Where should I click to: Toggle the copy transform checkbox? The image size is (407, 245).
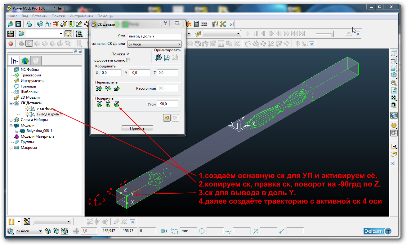click(x=128, y=60)
